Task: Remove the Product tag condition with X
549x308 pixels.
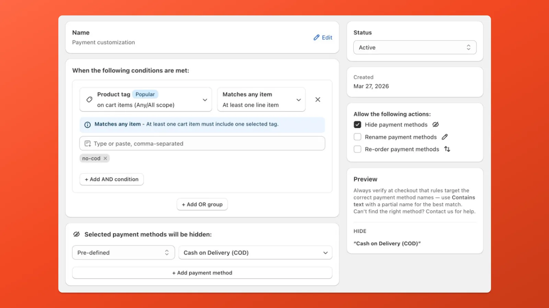Action: 318,100
